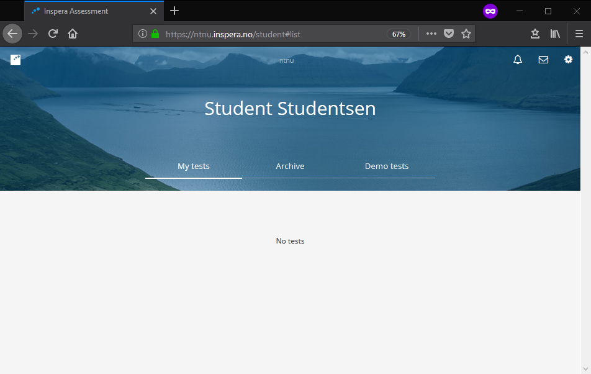
Task: Open a new tab with plus button
Action: point(174,11)
